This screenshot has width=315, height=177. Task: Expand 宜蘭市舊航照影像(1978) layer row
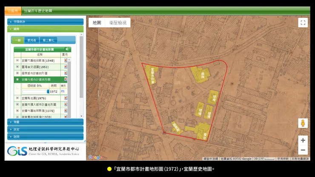tap(17, 110)
